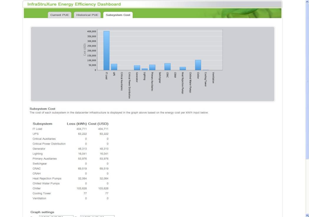Screen dimensions: 309x217
Task: Click the dashboard title 'InfraStruXure Energy Efficiency Dashboard'
Action: [x=74, y=4]
